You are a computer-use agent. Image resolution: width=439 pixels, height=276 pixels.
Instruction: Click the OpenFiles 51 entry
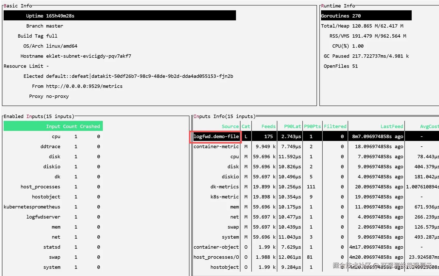341,66
